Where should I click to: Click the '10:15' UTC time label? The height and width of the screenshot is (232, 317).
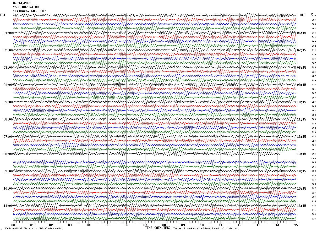[x=302, y=102]
